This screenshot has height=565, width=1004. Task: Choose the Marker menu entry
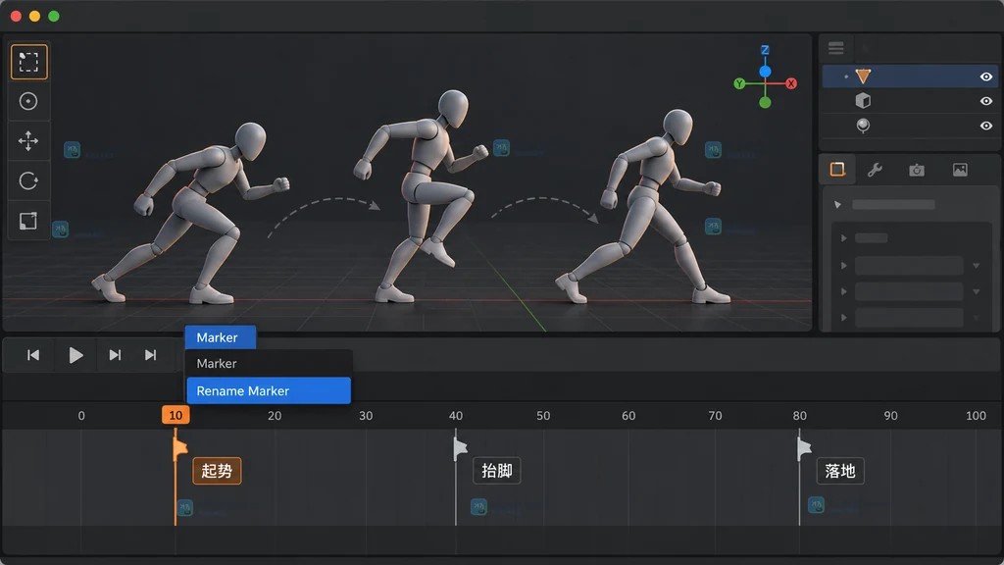(269, 363)
